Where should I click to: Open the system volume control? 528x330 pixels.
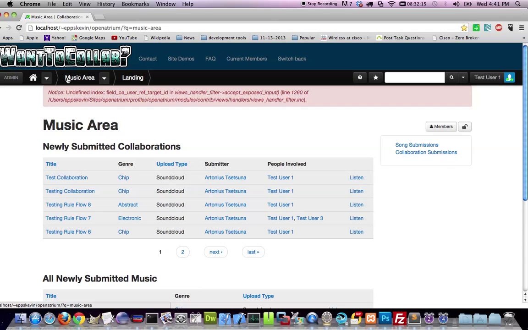(x=456, y=4)
